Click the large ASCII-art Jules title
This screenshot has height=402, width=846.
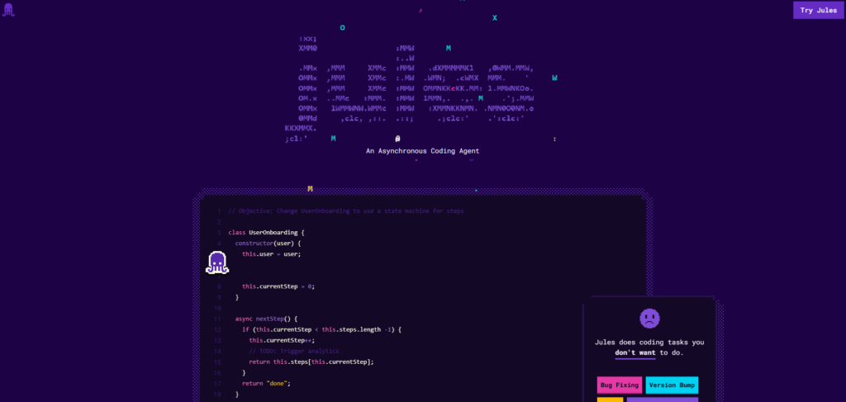click(x=410, y=89)
